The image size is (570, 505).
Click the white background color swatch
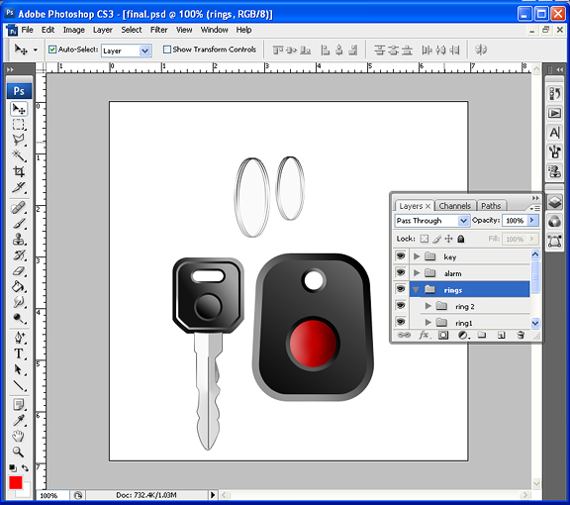tap(25, 491)
